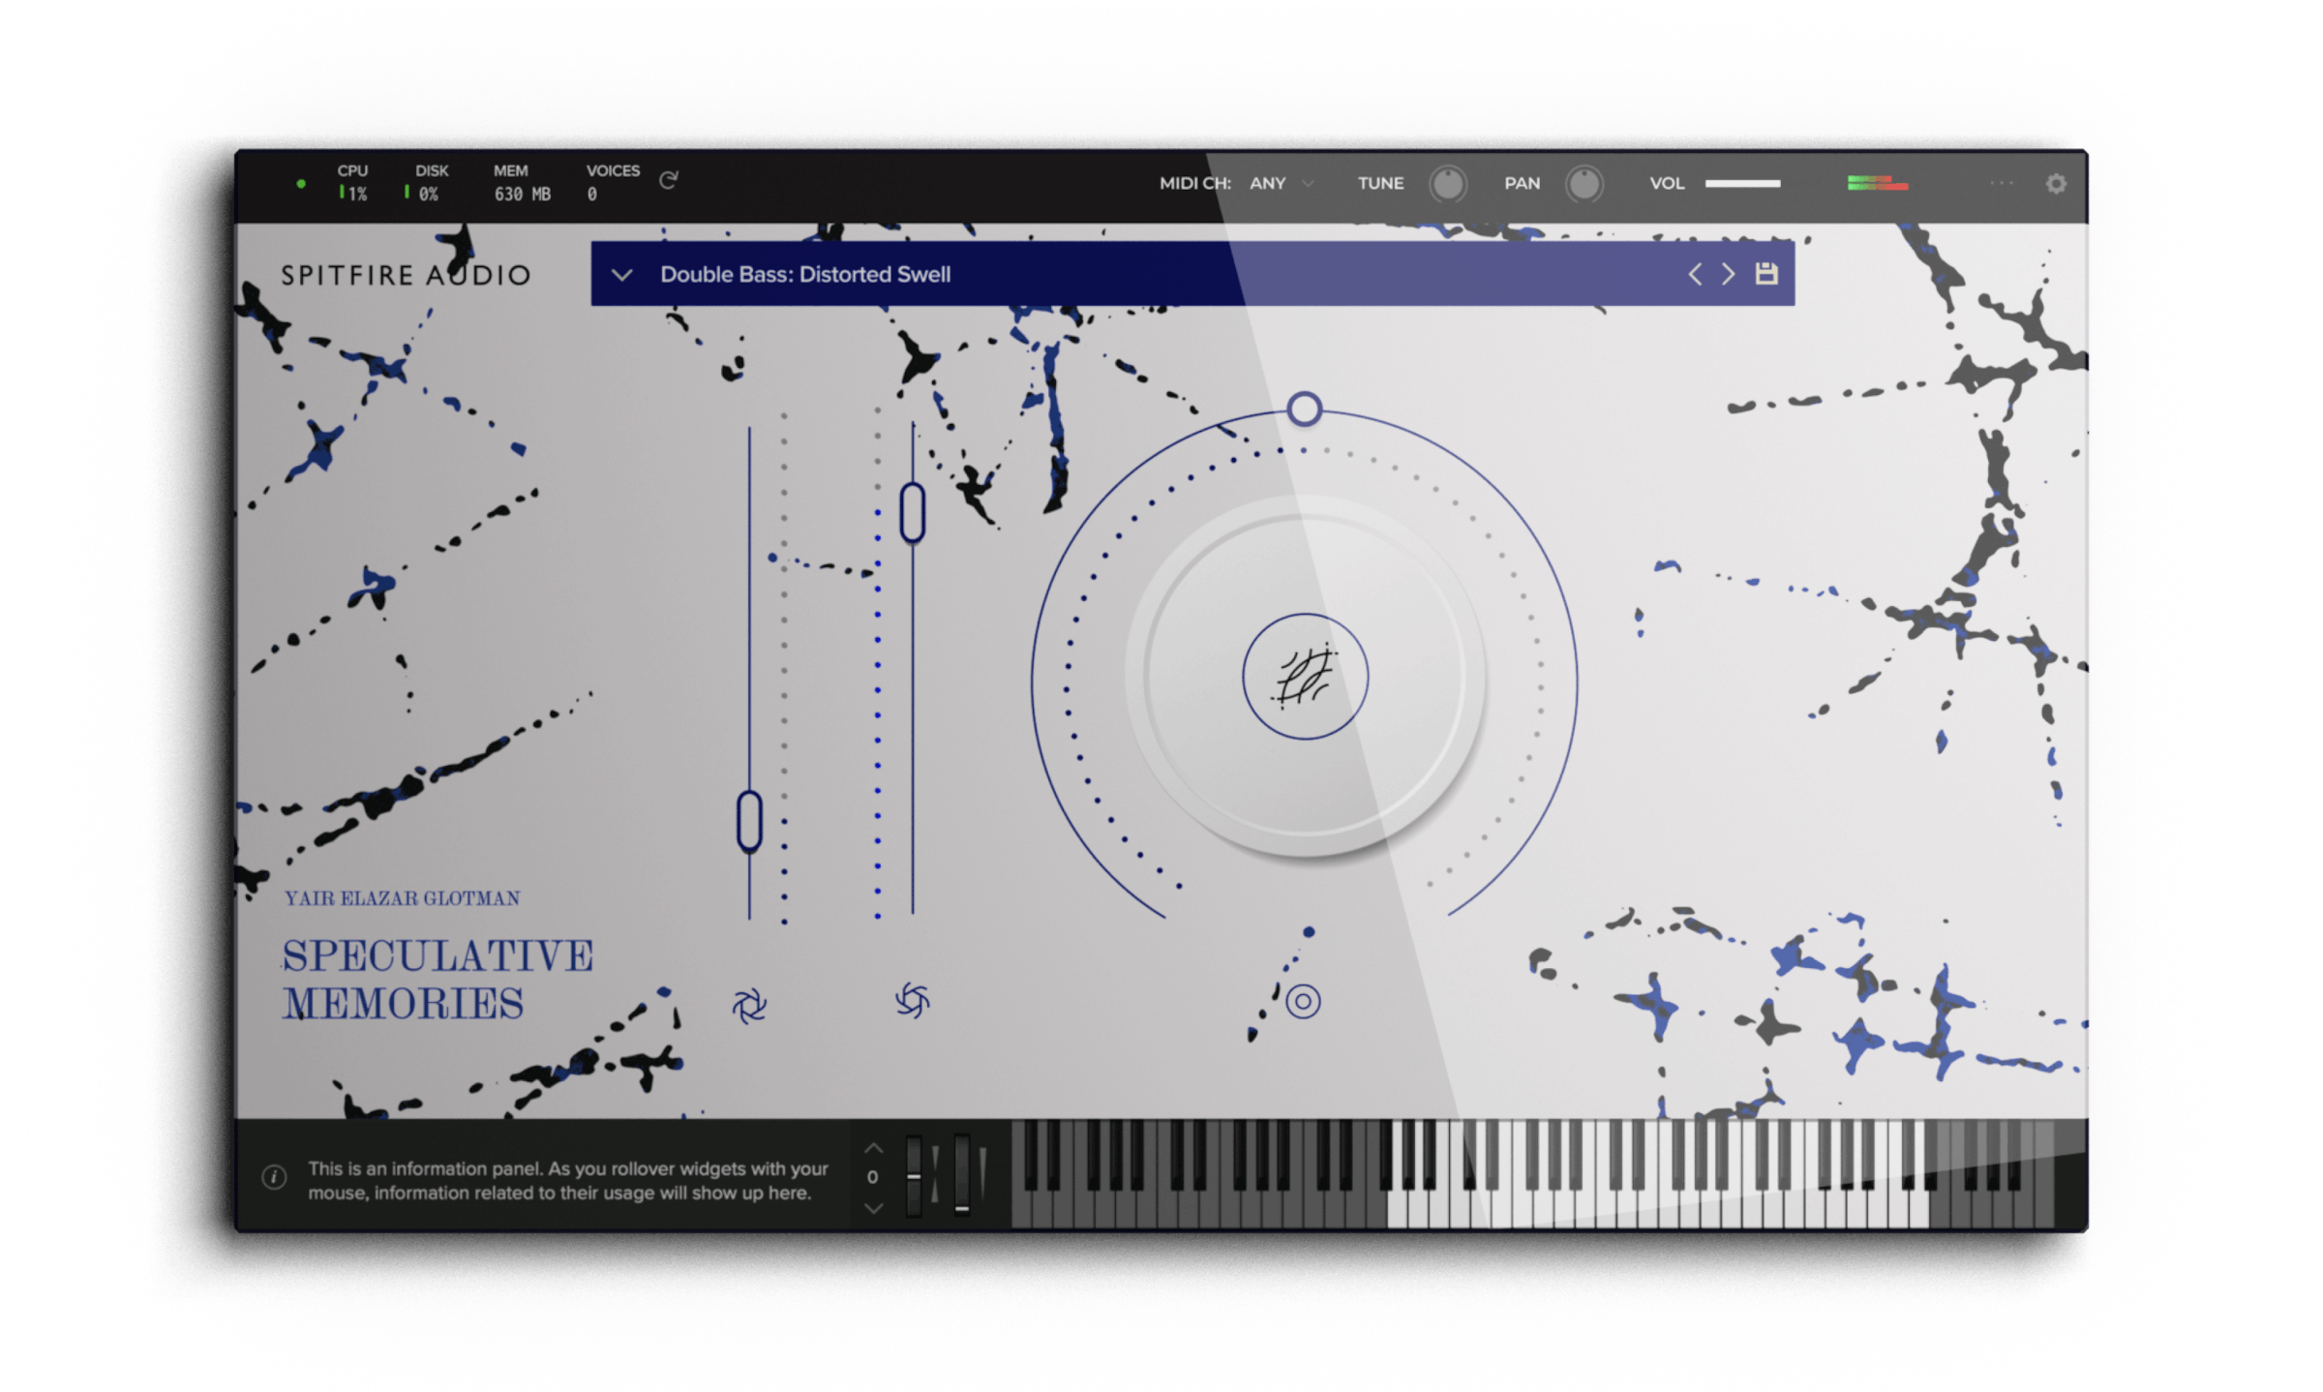Open the three-dots more options menu

2002,183
